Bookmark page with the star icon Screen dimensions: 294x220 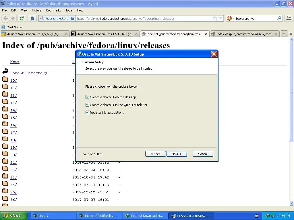[x=215, y=18]
